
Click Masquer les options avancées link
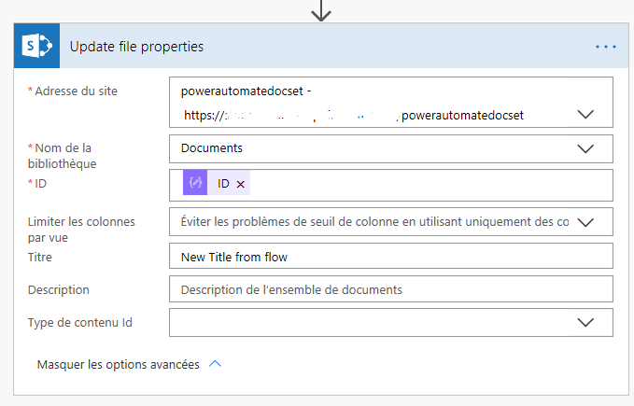click(x=118, y=364)
